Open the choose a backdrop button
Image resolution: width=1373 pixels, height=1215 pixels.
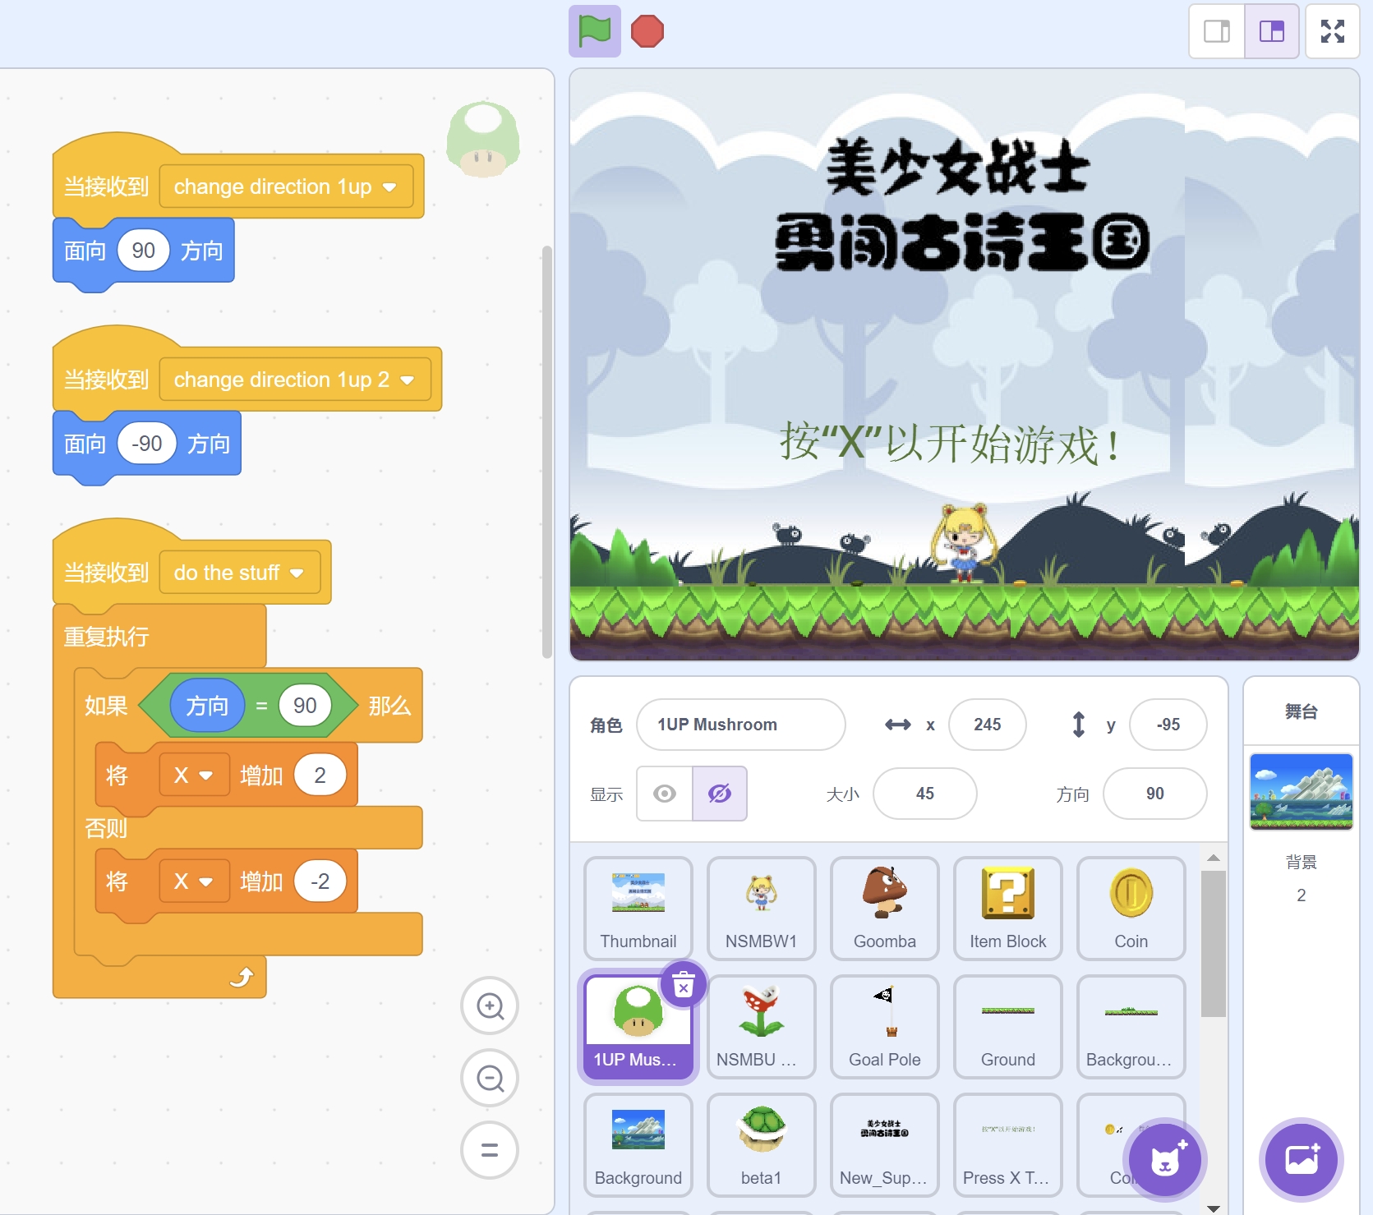1301,1160
